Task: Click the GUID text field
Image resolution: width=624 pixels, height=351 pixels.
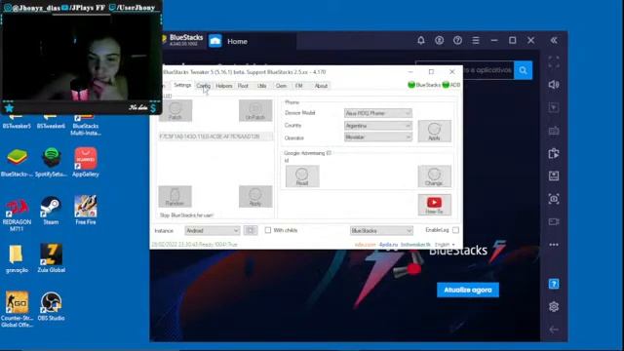Action: coord(215,136)
